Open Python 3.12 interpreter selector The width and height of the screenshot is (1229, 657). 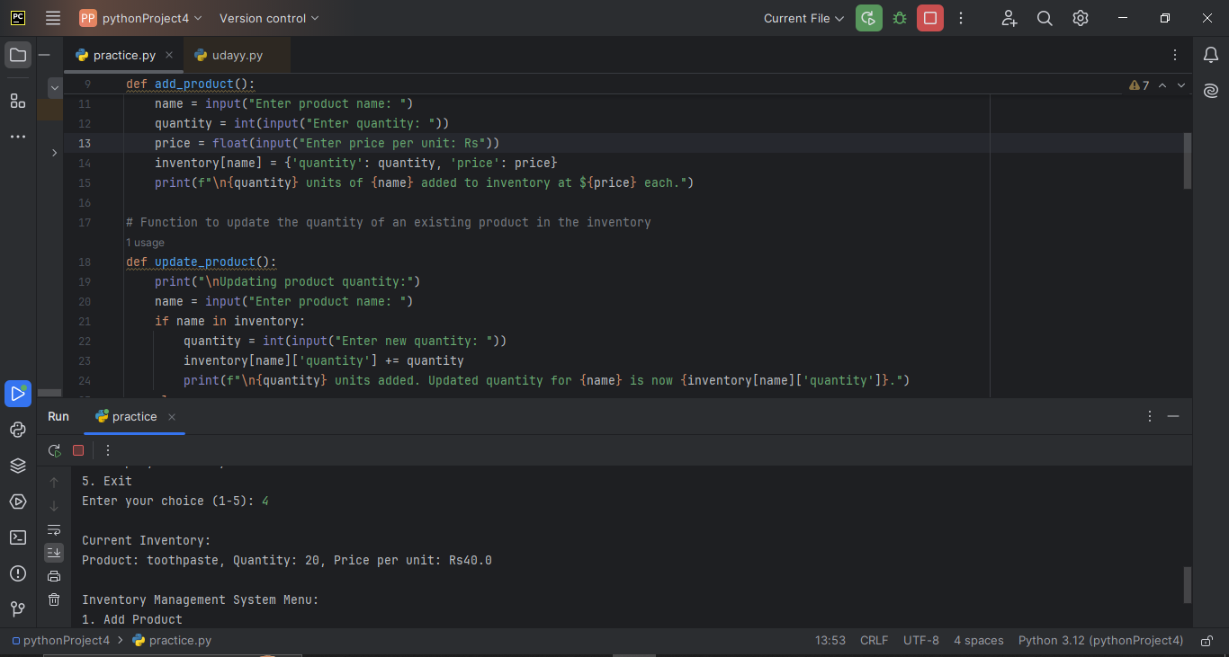point(1101,641)
